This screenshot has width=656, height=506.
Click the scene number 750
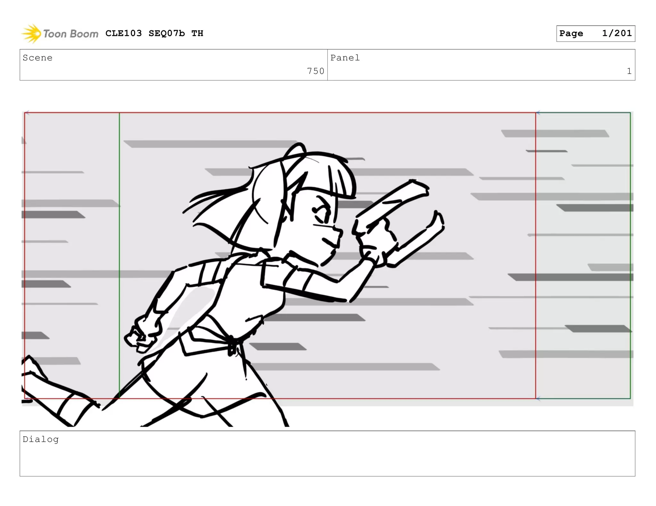[x=316, y=71]
